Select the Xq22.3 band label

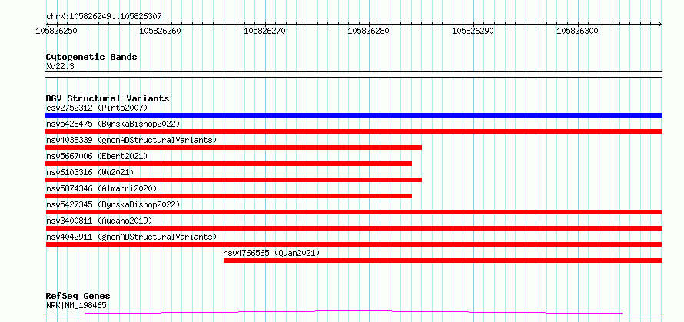60,66
